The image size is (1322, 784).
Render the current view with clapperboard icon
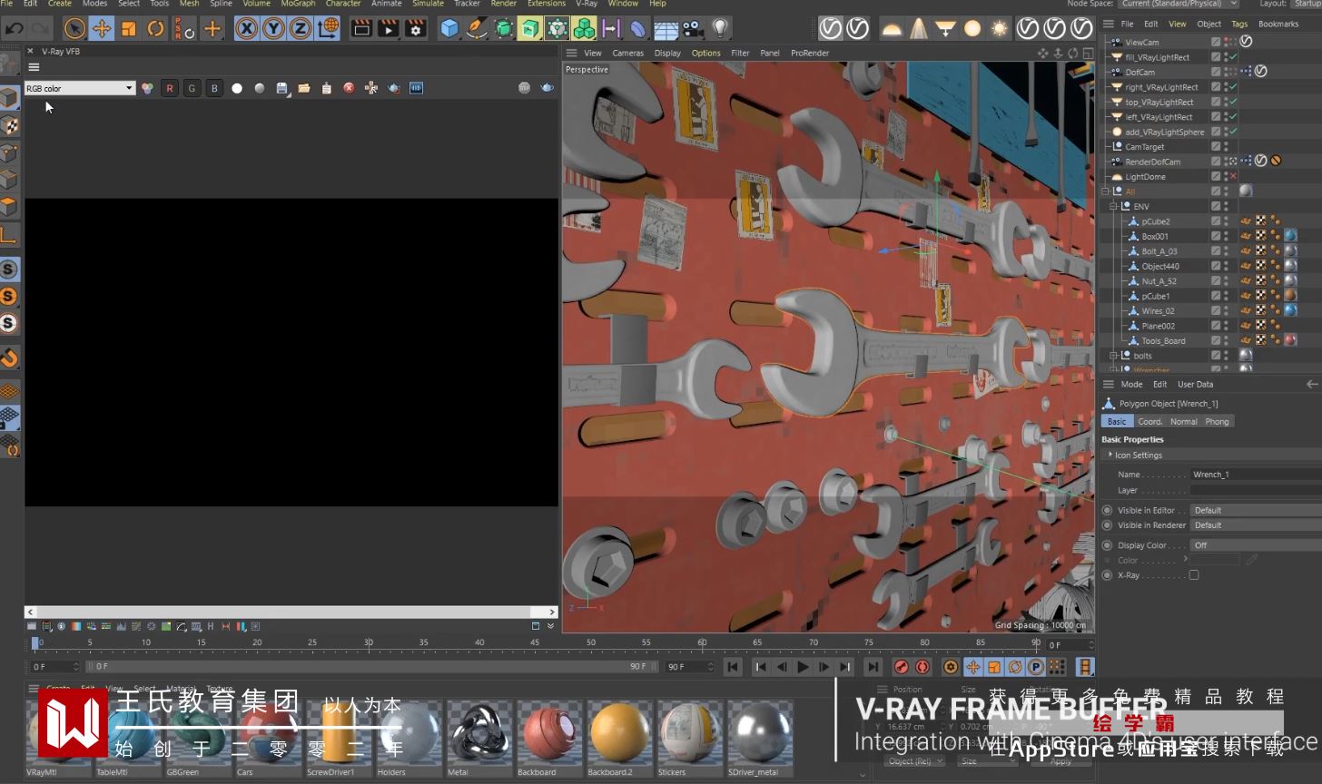click(361, 28)
